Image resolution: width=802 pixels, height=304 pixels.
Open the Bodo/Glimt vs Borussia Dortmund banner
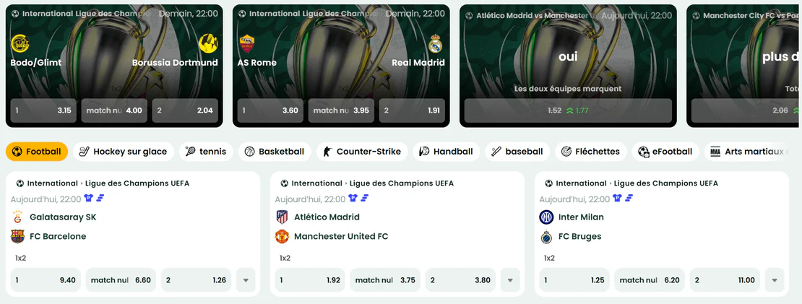pyautogui.click(x=114, y=66)
